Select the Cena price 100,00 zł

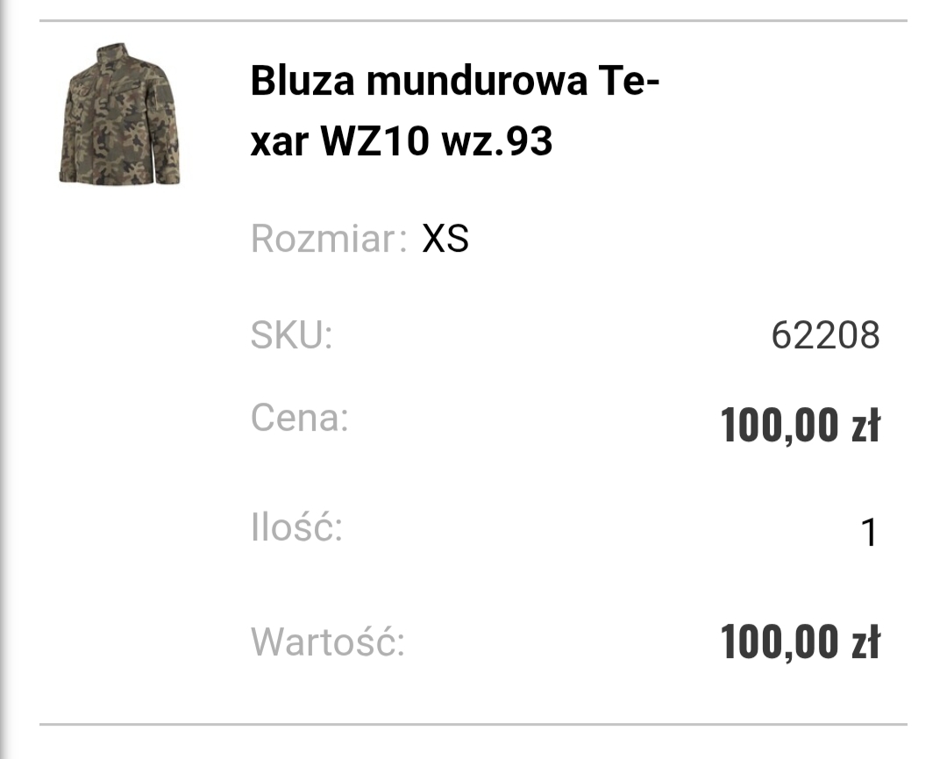pyautogui.click(x=801, y=425)
